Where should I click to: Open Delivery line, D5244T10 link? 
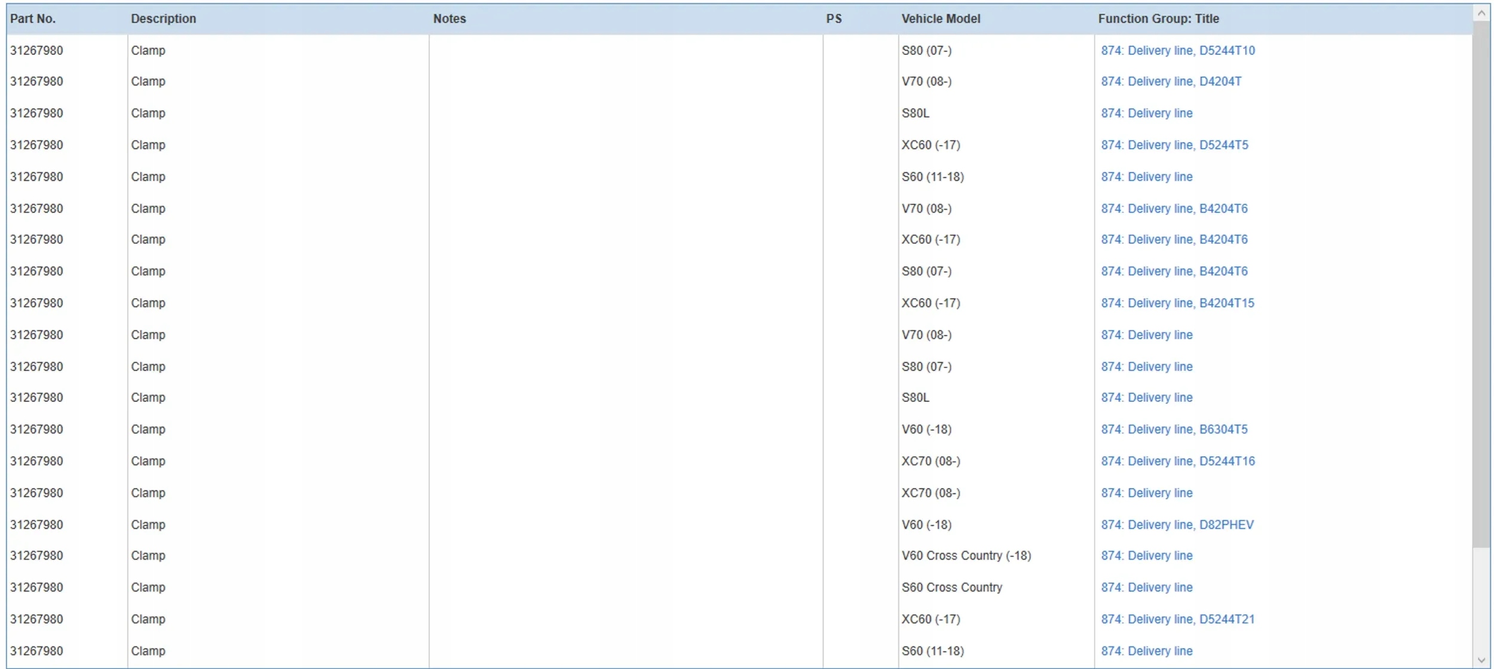click(x=1177, y=51)
